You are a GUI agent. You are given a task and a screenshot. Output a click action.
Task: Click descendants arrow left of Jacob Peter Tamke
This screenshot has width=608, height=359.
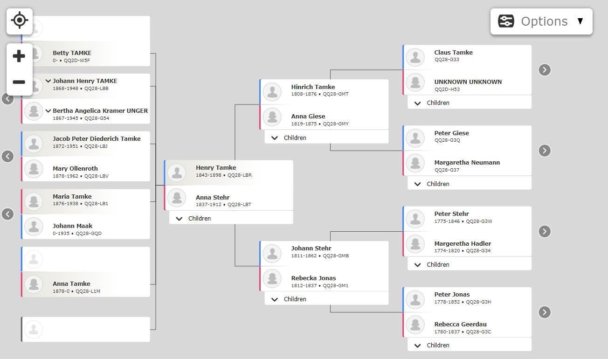(7, 156)
